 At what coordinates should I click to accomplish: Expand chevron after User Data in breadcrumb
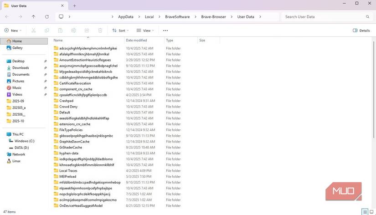260,17
